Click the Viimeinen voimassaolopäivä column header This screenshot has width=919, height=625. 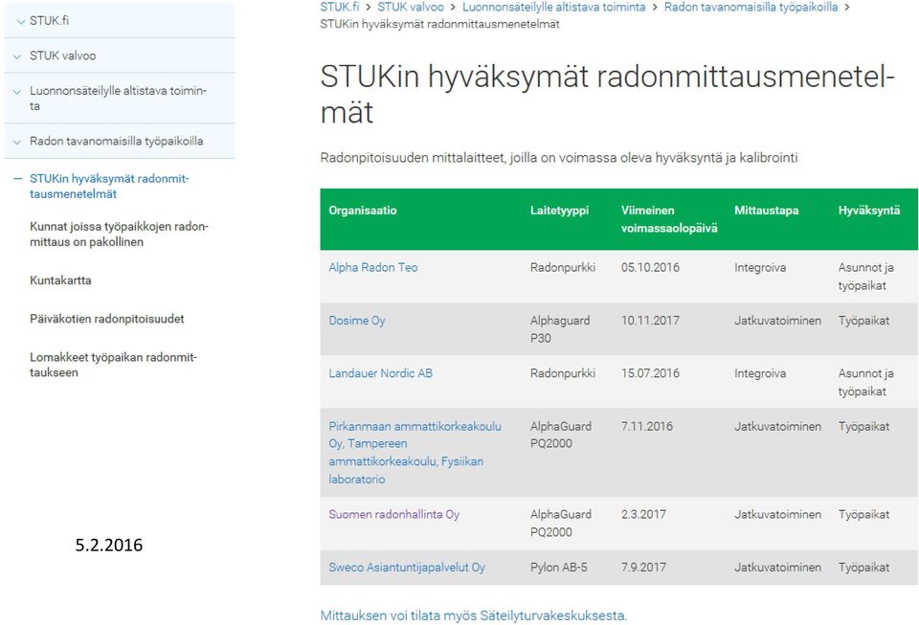point(669,219)
